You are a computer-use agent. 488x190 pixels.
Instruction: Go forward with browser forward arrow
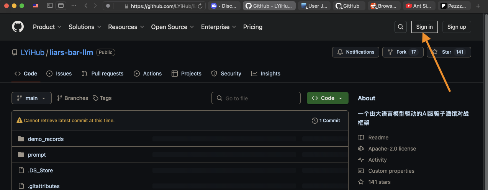pos(96,6)
